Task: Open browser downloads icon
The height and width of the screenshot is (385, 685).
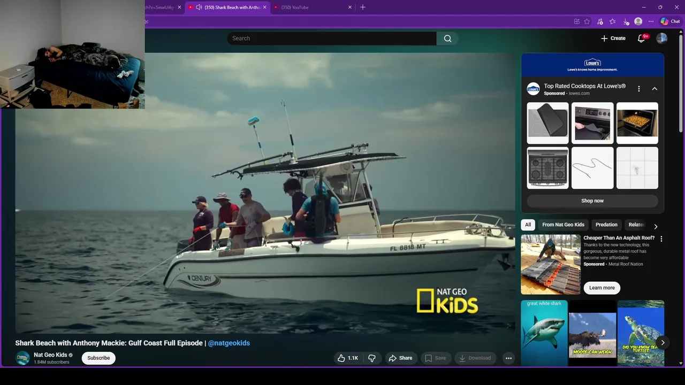Action: pos(626,21)
